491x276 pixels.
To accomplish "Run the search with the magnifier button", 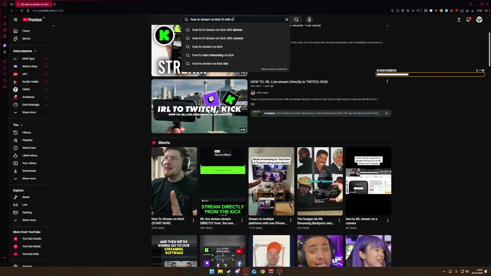I will click(296, 20).
